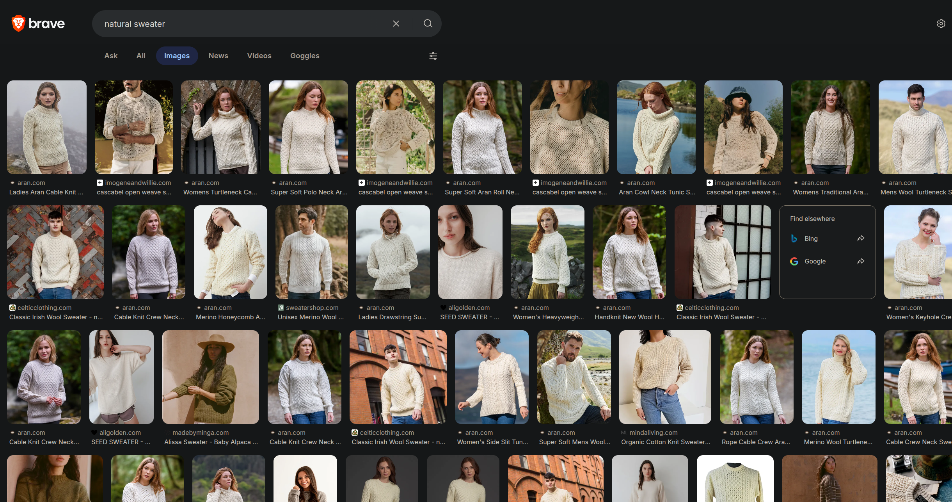Open Mens Wool Turtleneck thumbnail
The image size is (952, 502).
tap(915, 127)
